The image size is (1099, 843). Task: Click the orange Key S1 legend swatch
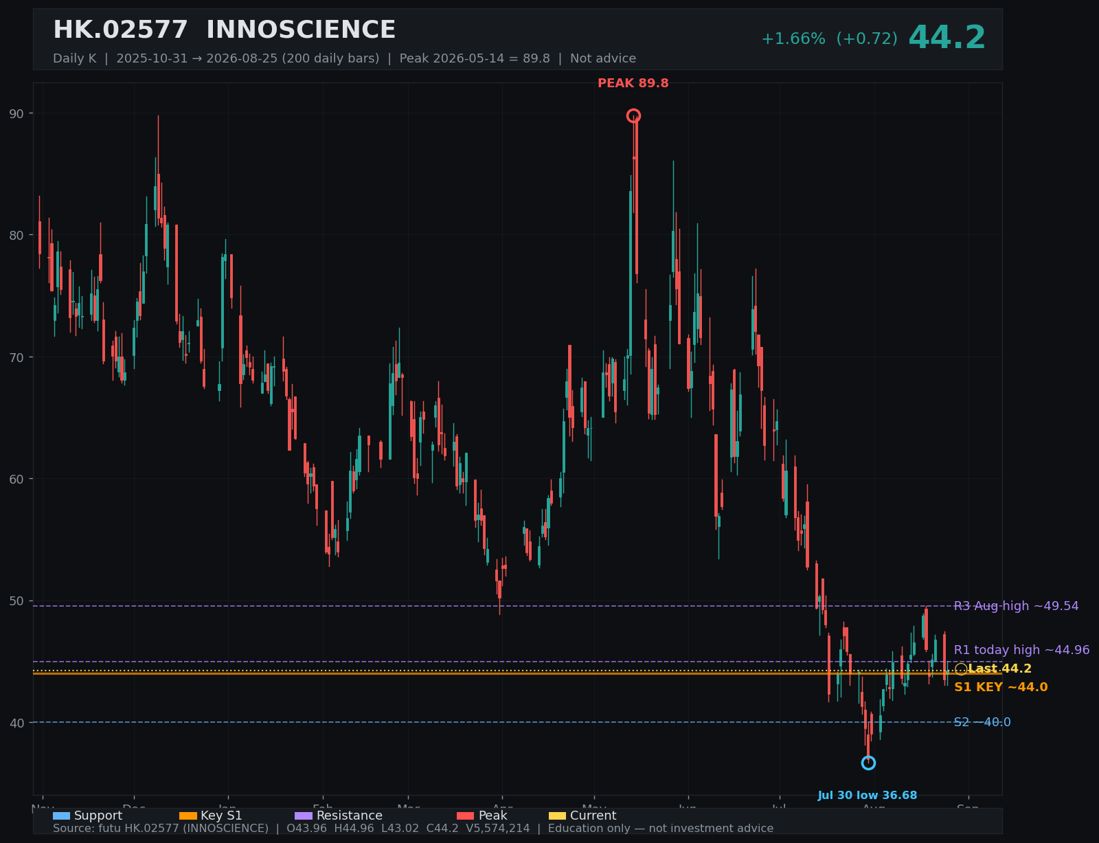click(188, 816)
